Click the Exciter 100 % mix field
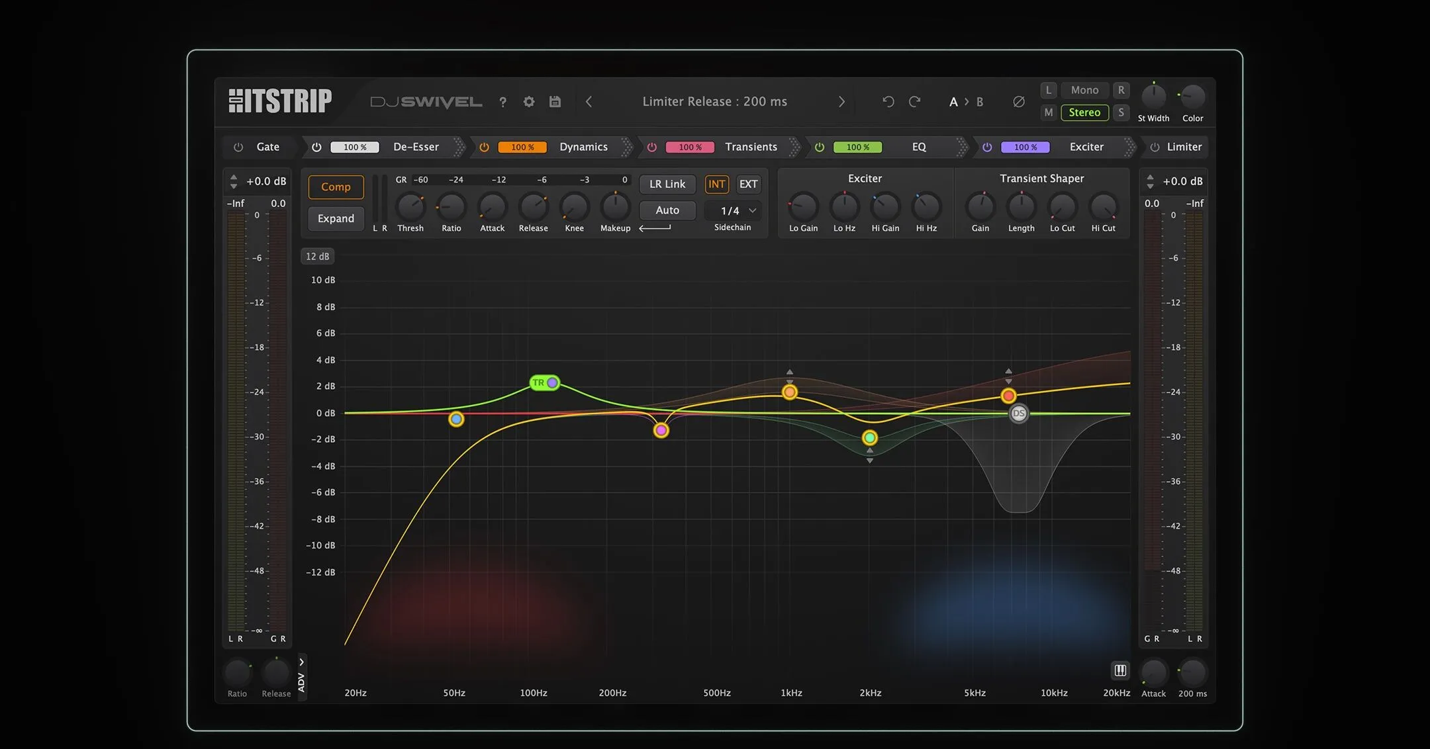 pyautogui.click(x=1025, y=147)
